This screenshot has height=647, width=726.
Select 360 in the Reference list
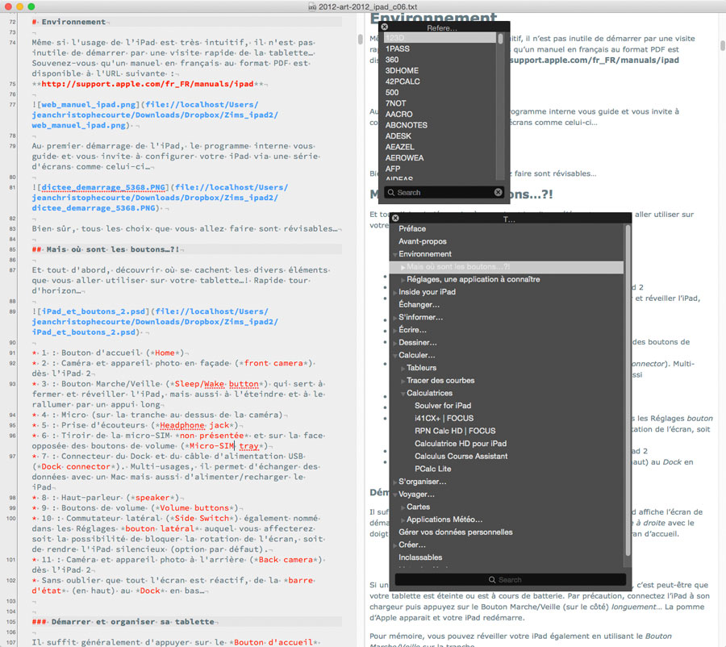pos(392,60)
